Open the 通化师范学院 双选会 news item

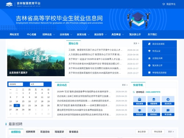pos(80,110)
